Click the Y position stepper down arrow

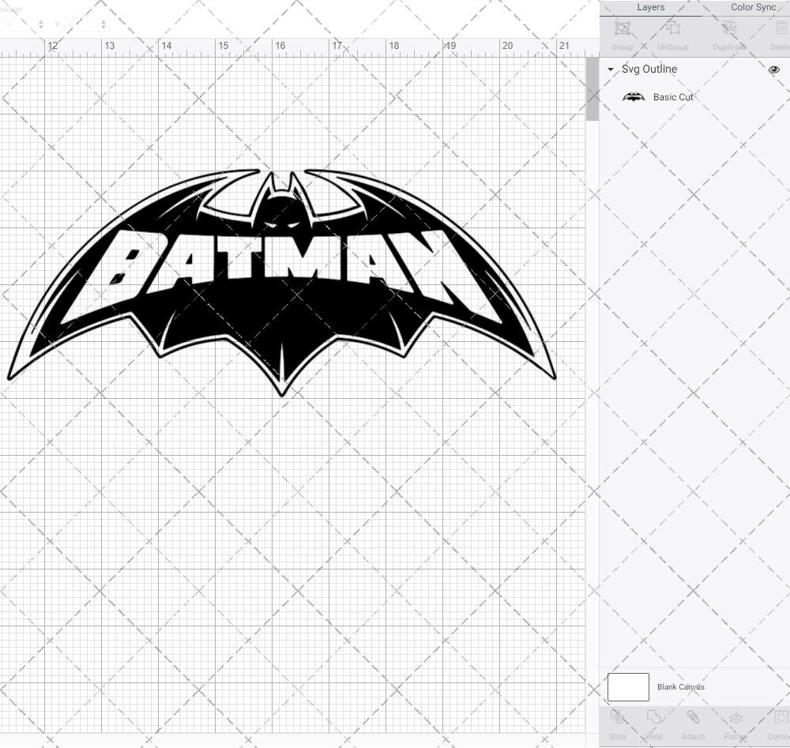tap(103, 28)
